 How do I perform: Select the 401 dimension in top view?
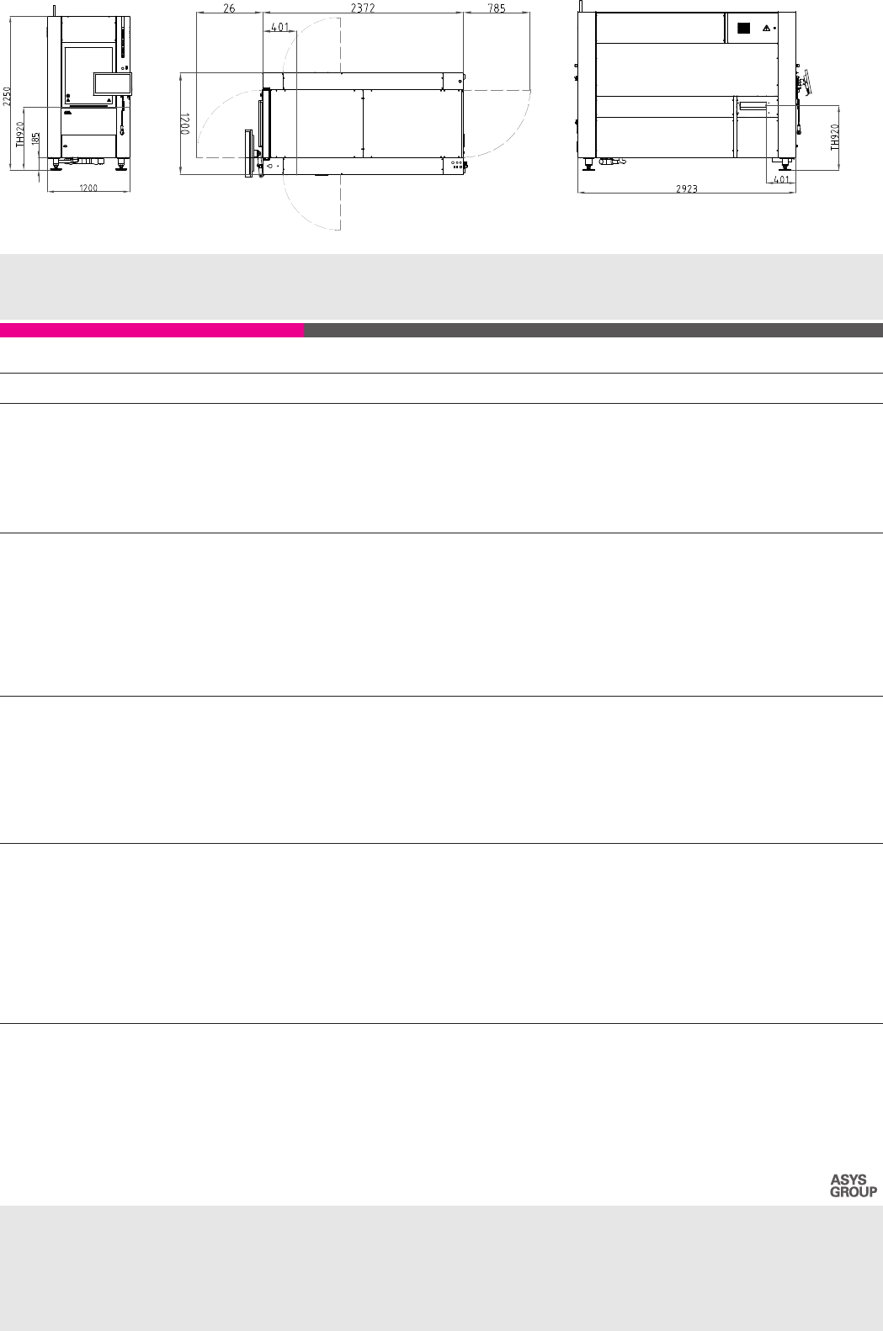(279, 27)
